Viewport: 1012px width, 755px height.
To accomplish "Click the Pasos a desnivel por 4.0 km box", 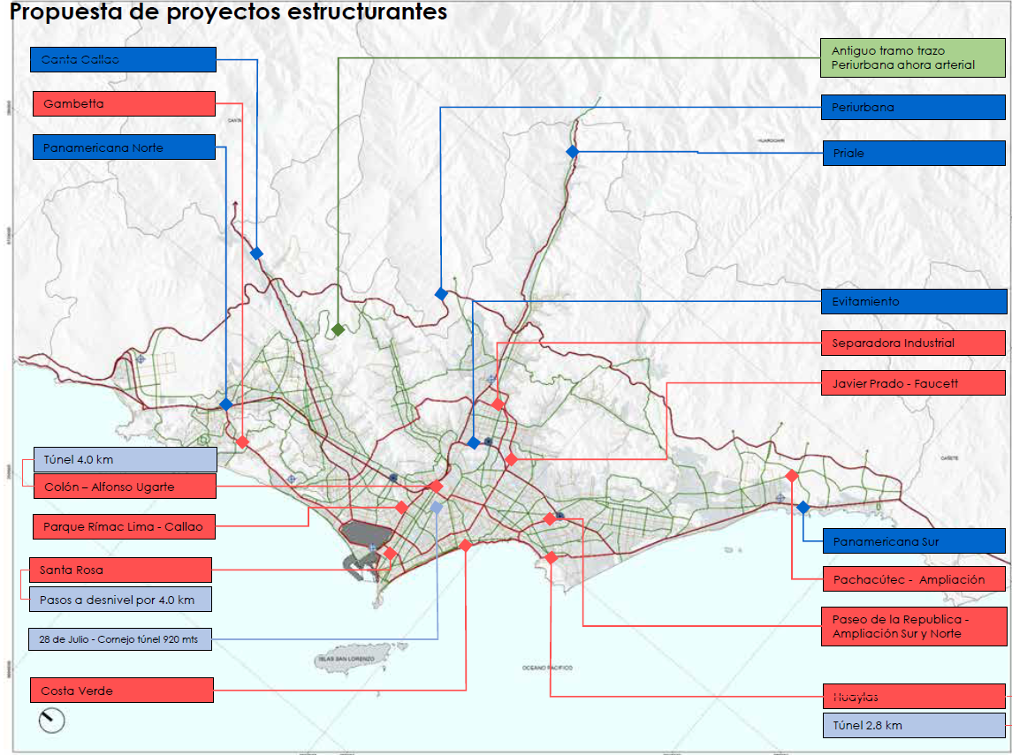I will pyautogui.click(x=119, y=600).
